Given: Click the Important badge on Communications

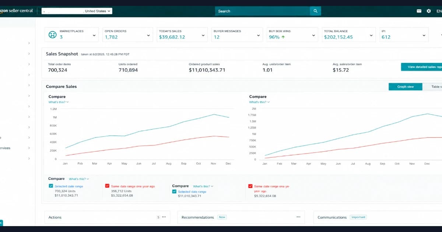Looking at the screenshot, I should (358, 217).
